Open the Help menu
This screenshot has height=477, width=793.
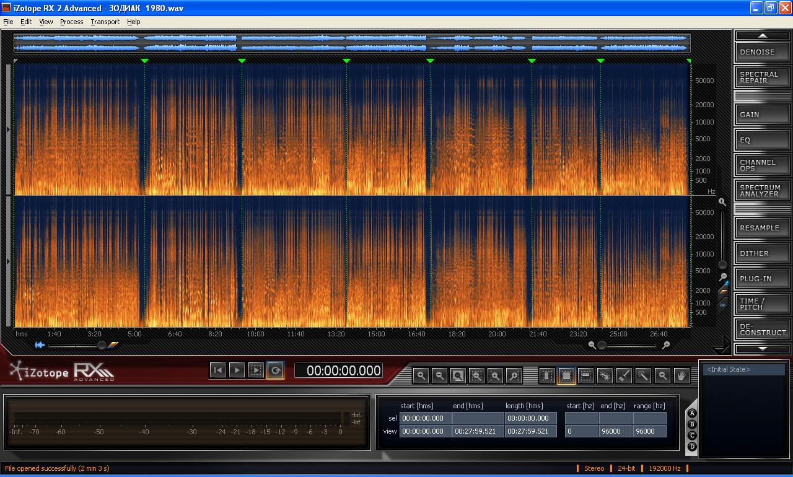pyautogui.click(x=134, y=22)
